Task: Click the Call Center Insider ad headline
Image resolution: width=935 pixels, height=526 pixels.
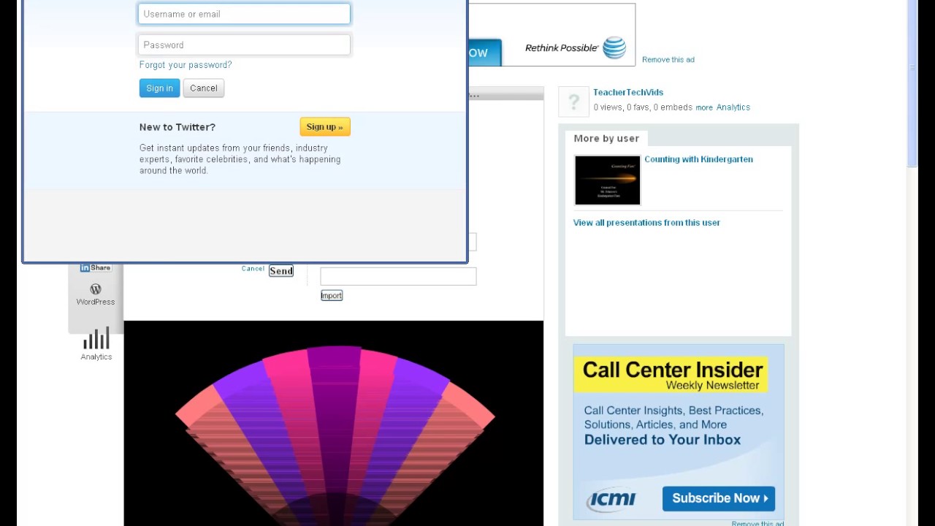Action: 672,370
